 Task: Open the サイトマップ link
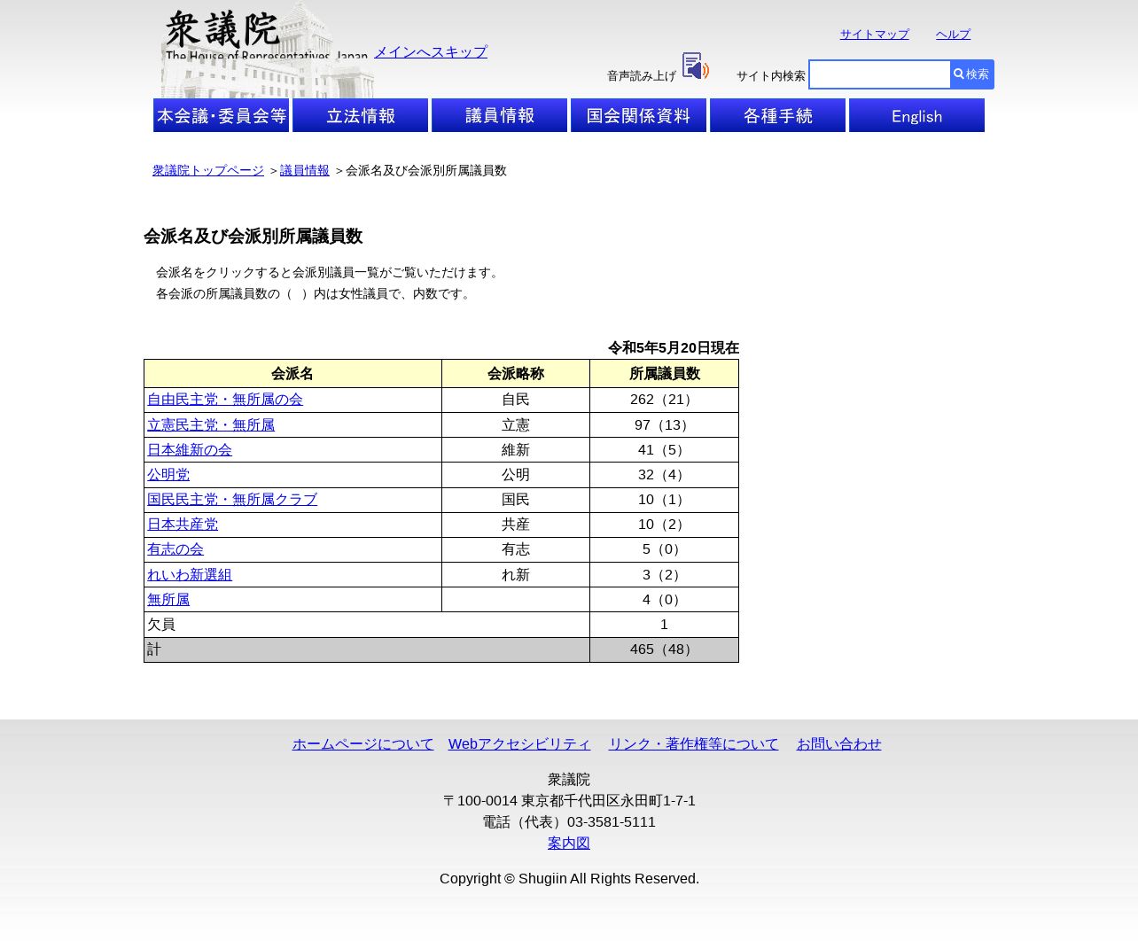(875, 35)
